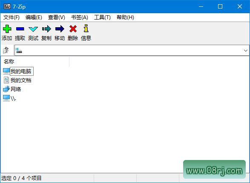Click the monitor icon beside \\.
Screen dimensions: 250x183
point(6,98)
